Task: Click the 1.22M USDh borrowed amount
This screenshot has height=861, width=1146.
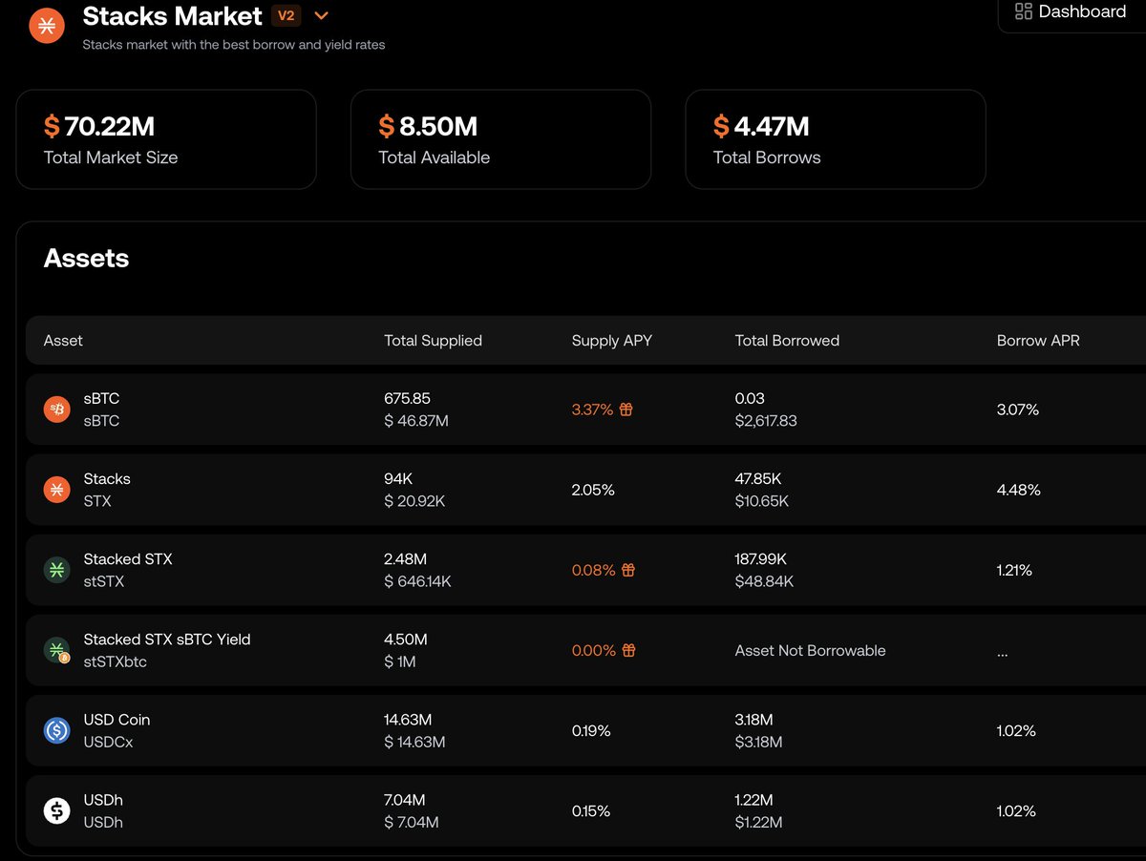Action: click(754, 800)
